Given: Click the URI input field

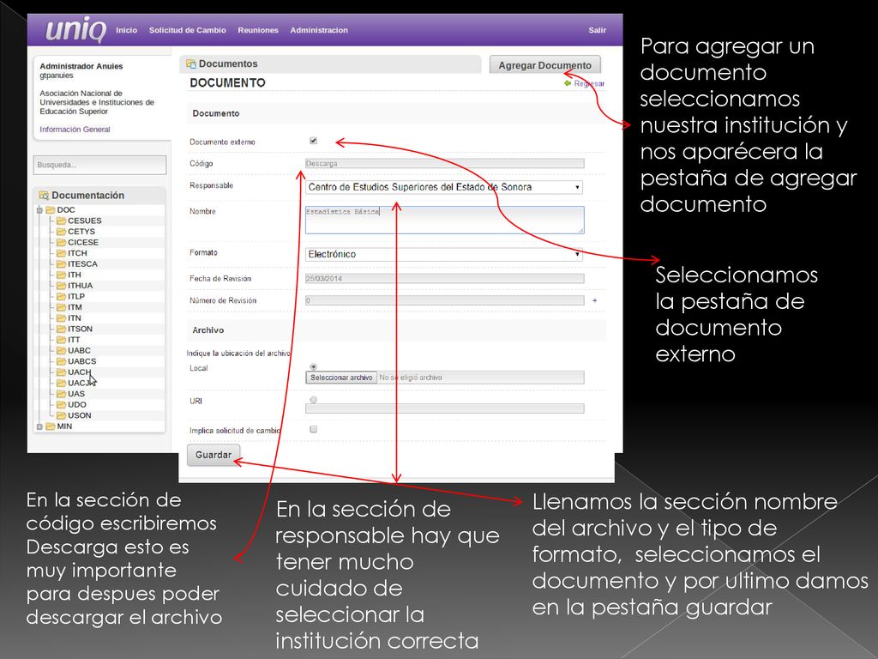Looking at the screenshot, I should [445, 408].
